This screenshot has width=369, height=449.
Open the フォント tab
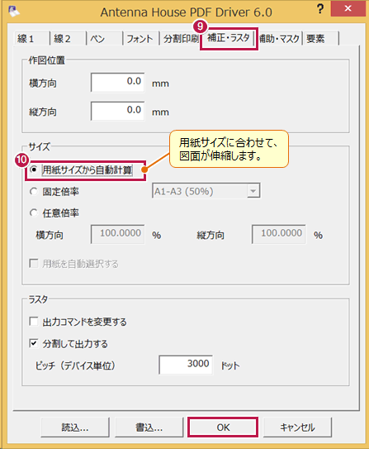[141, 38]
